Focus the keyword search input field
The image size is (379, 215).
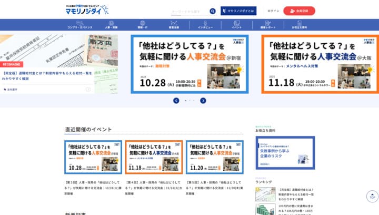[x=188, y=11]
